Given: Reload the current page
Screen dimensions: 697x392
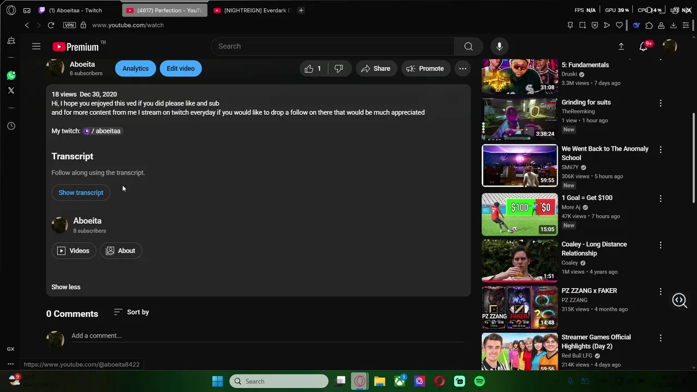Looking at the screenshot, I should (x=51, y=25).
